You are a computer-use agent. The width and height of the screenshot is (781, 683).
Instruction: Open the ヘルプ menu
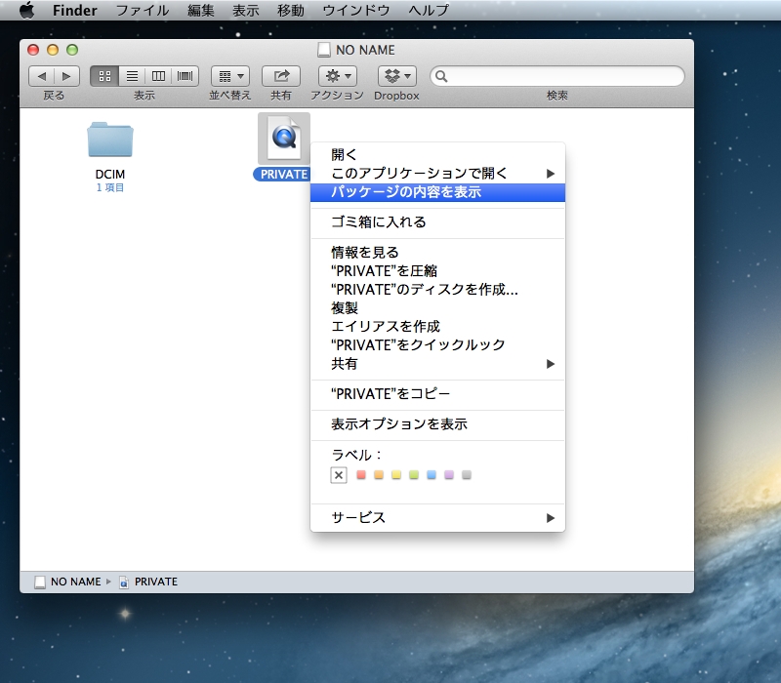coord(429,10)
